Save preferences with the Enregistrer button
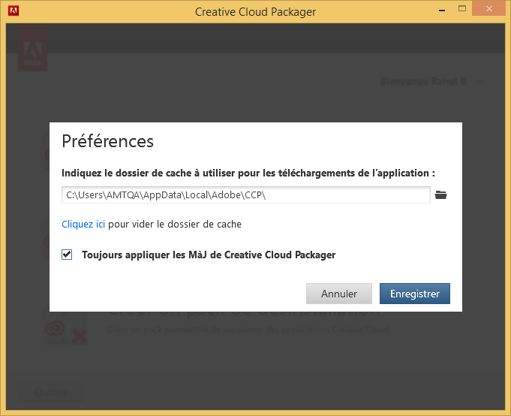Viewport: 511px width, 416px height. [414, 294]
